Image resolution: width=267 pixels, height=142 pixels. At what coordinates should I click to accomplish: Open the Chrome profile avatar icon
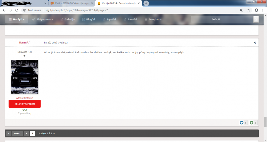[256, 10]
